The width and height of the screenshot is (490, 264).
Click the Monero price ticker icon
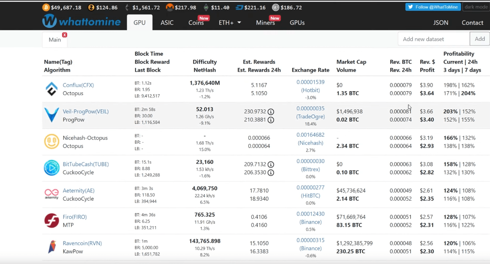(x=169, y=8)
